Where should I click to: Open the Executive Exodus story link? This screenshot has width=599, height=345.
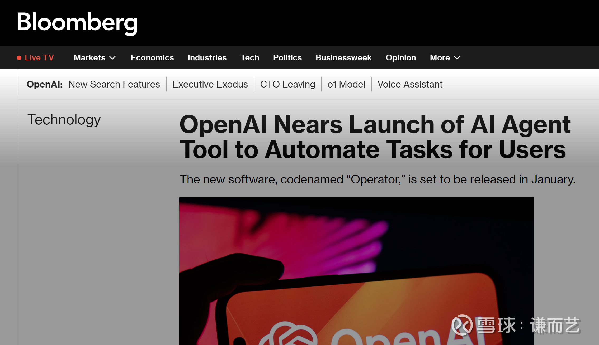[210, 84]
